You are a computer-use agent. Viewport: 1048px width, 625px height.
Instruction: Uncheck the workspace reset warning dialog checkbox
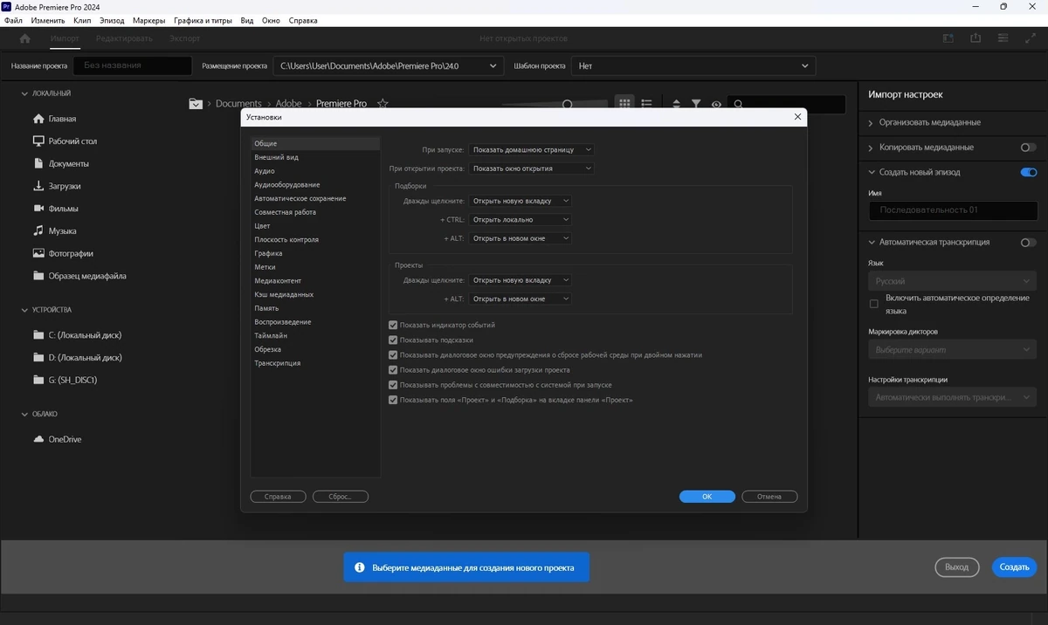pyautogui.click(x=393, y=355)
